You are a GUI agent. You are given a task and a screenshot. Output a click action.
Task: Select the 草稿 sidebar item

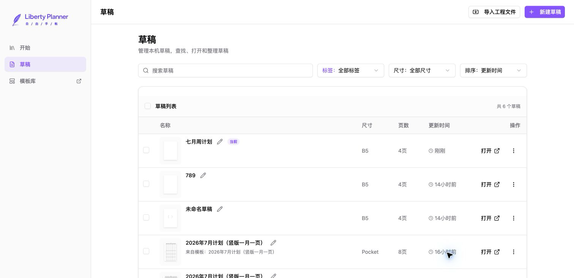(45, 64)
